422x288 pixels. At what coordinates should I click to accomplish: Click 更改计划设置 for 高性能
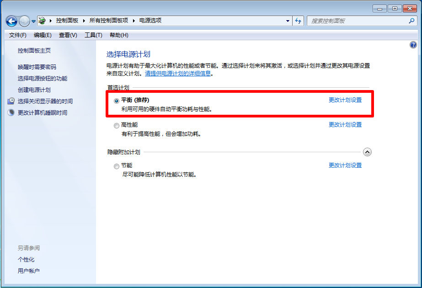(344, 124)
